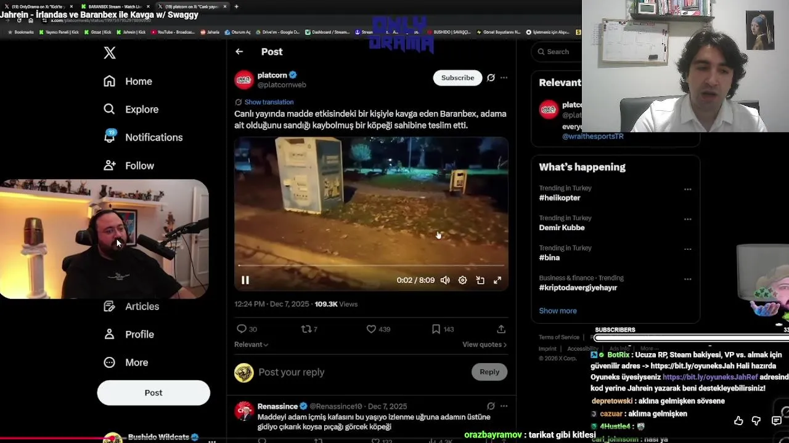Click the thumbs down icon in stream overlay

pos(756,421)
